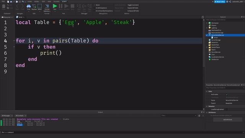Click the Stop playback button
245x138 pixels.
[x=72, y=6]
